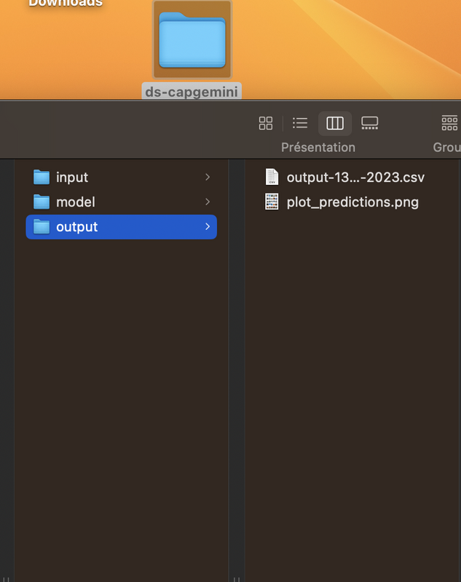The height and width of the screenshot is (582, 461).
Task: Switch to gallery view
Action: [x=369, y=123]
